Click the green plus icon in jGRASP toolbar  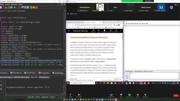(15, 7)
